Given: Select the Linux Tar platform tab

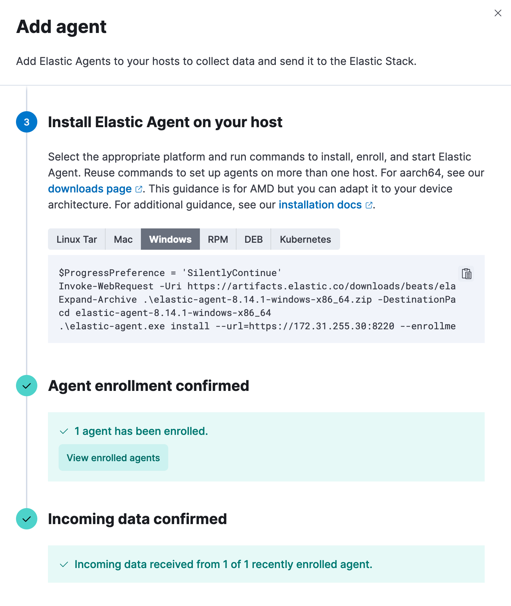Looking at the screenshot, I should pos(77,239).
